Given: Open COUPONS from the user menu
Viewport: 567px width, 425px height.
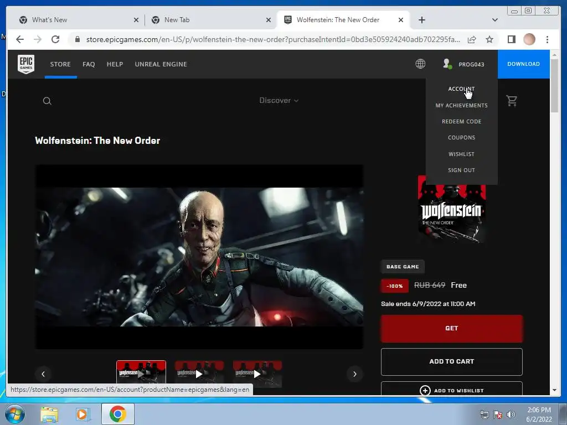Looking at the screenshot, I should 461,138.
